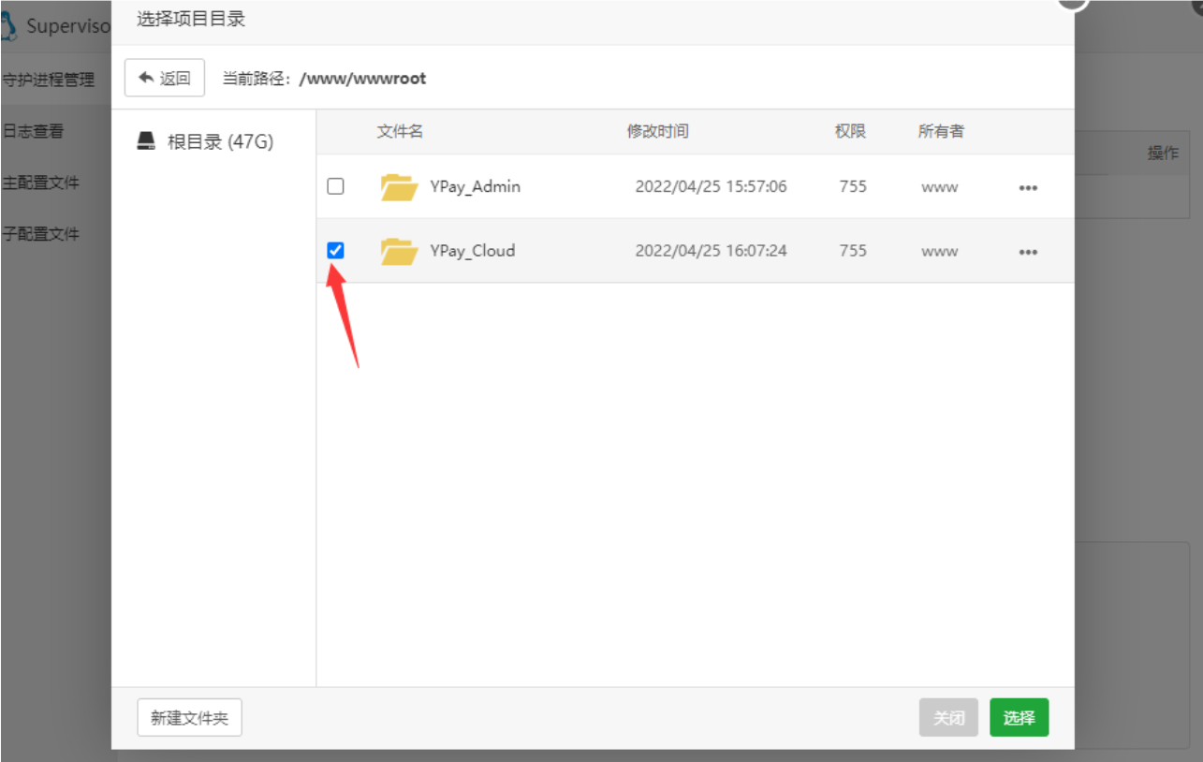Open 主配置文件 in background sidebar

(40, 183)
